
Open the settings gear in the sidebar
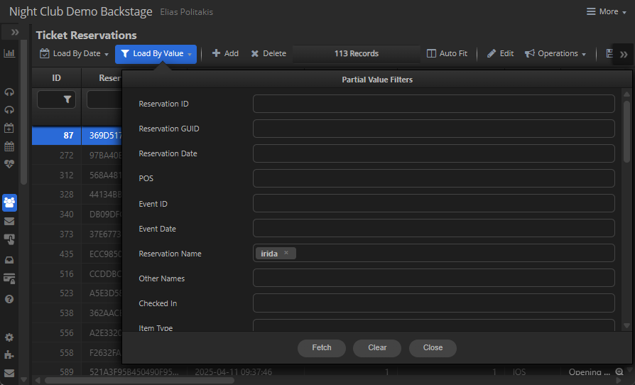[x=9, y=337]
